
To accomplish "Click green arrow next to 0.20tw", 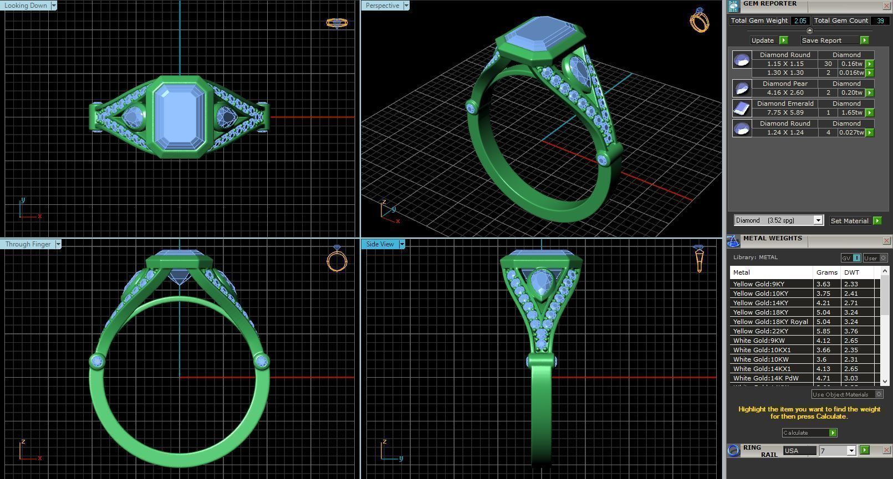I will pos(870,92).
